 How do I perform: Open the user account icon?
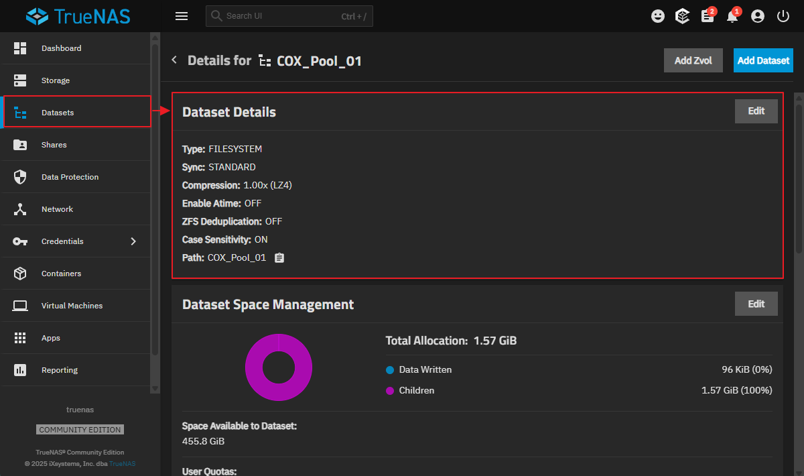click(758, 16)
